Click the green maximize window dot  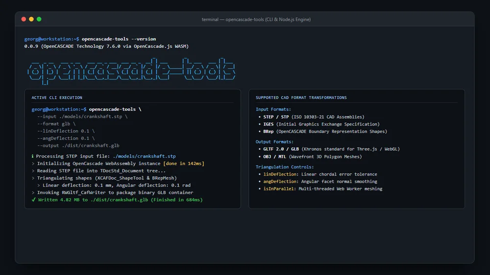[39, 19]
